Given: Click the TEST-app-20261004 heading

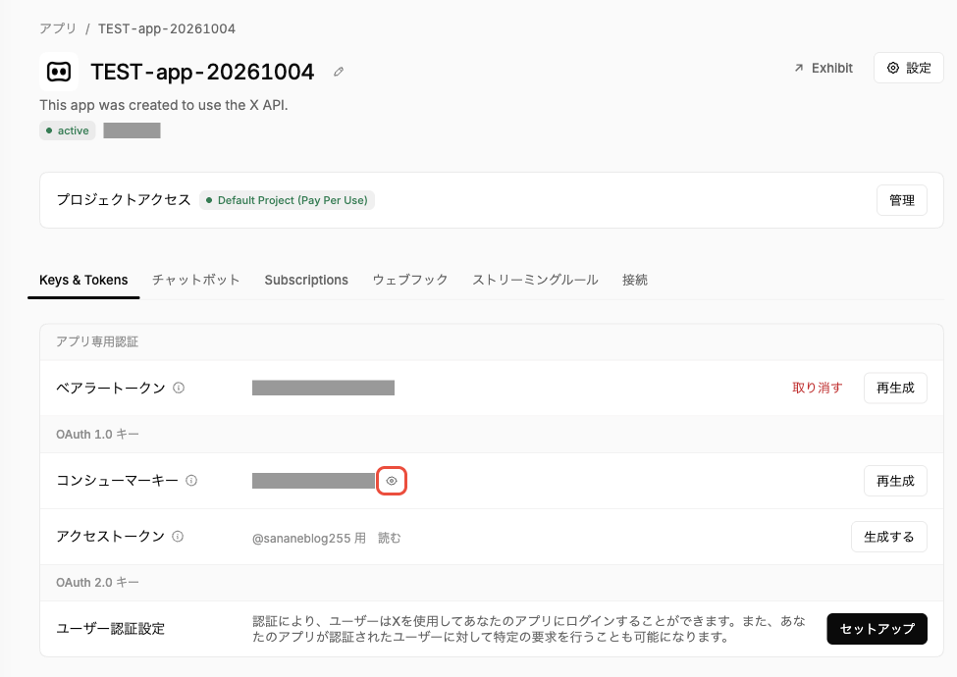Looking at the screenshot, I should (202, 72).
